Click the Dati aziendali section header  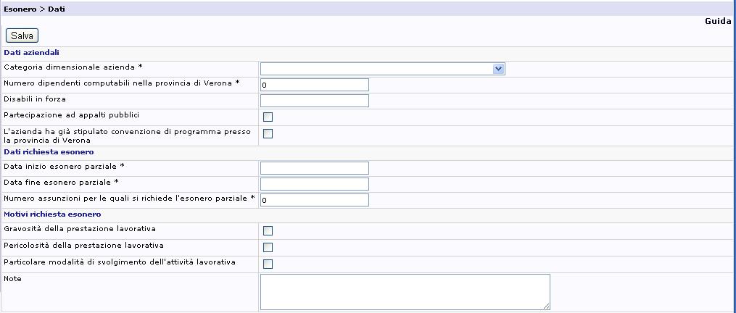point(31,53)
